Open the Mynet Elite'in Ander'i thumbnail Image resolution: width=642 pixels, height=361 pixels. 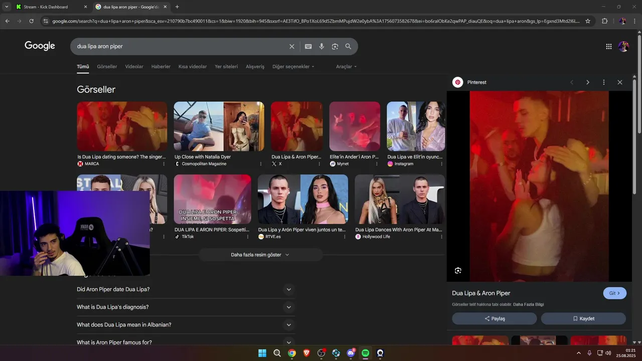click(x=355, y=126)
